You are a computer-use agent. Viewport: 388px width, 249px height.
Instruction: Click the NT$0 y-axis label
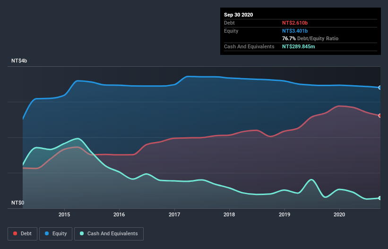[x=18, y=203]
